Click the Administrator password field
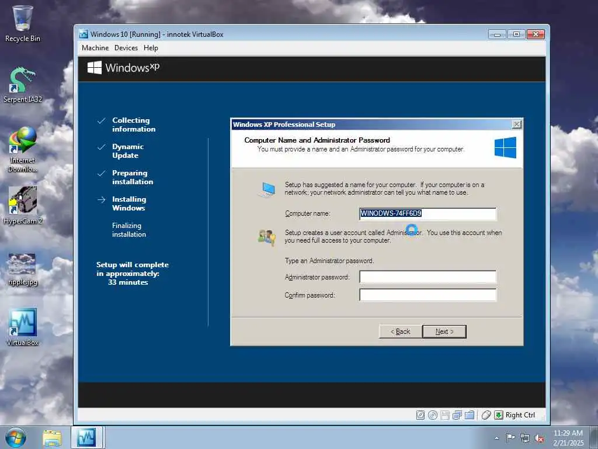598x449 pixels. tap(428, 277)
